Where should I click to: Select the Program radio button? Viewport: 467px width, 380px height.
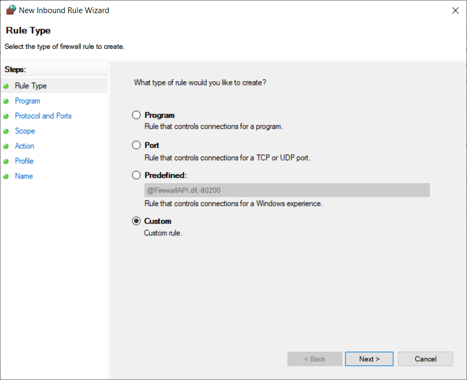pyautogui.click(x=137, y=115)
